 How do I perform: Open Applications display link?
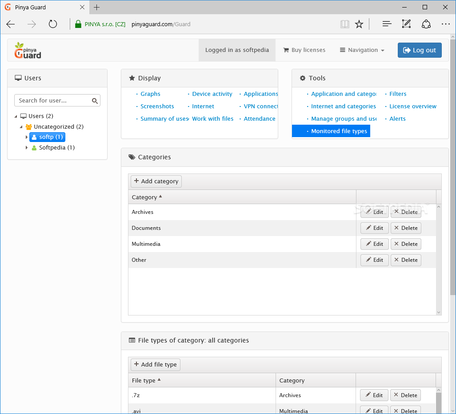point(260,94)
